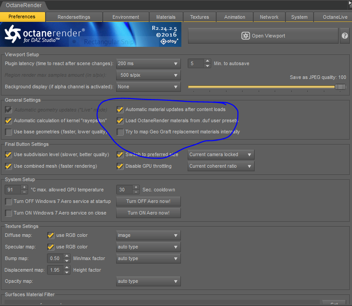Click the OctaneRender logo banner
Image resolution: width=352 pixels, height=306 pixels.
91,34
